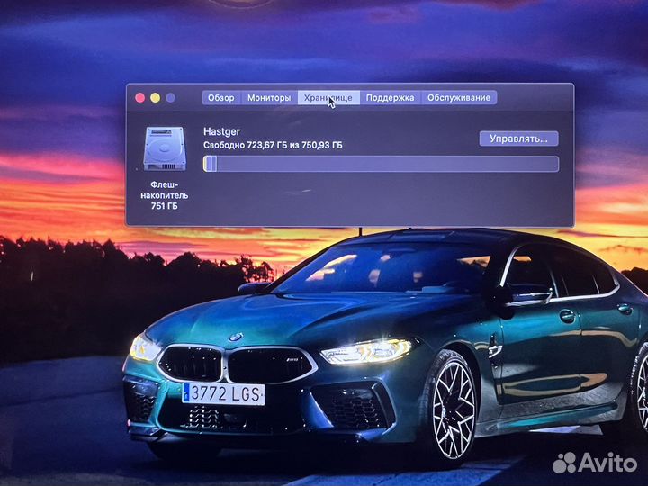Viewport: 648px width, 486px height.
Task: Click the Avito logo watermark
Action: pyautogui.click(x=594, y=463)
